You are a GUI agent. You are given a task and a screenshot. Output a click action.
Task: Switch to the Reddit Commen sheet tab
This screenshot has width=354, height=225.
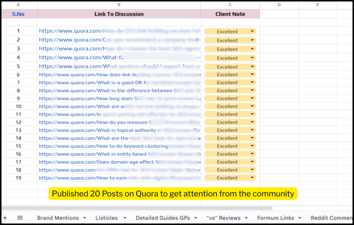point(332,218)
